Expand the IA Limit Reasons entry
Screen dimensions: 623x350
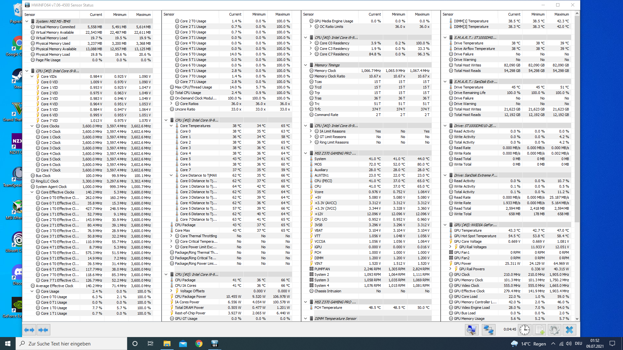click(x=311, y=131)
